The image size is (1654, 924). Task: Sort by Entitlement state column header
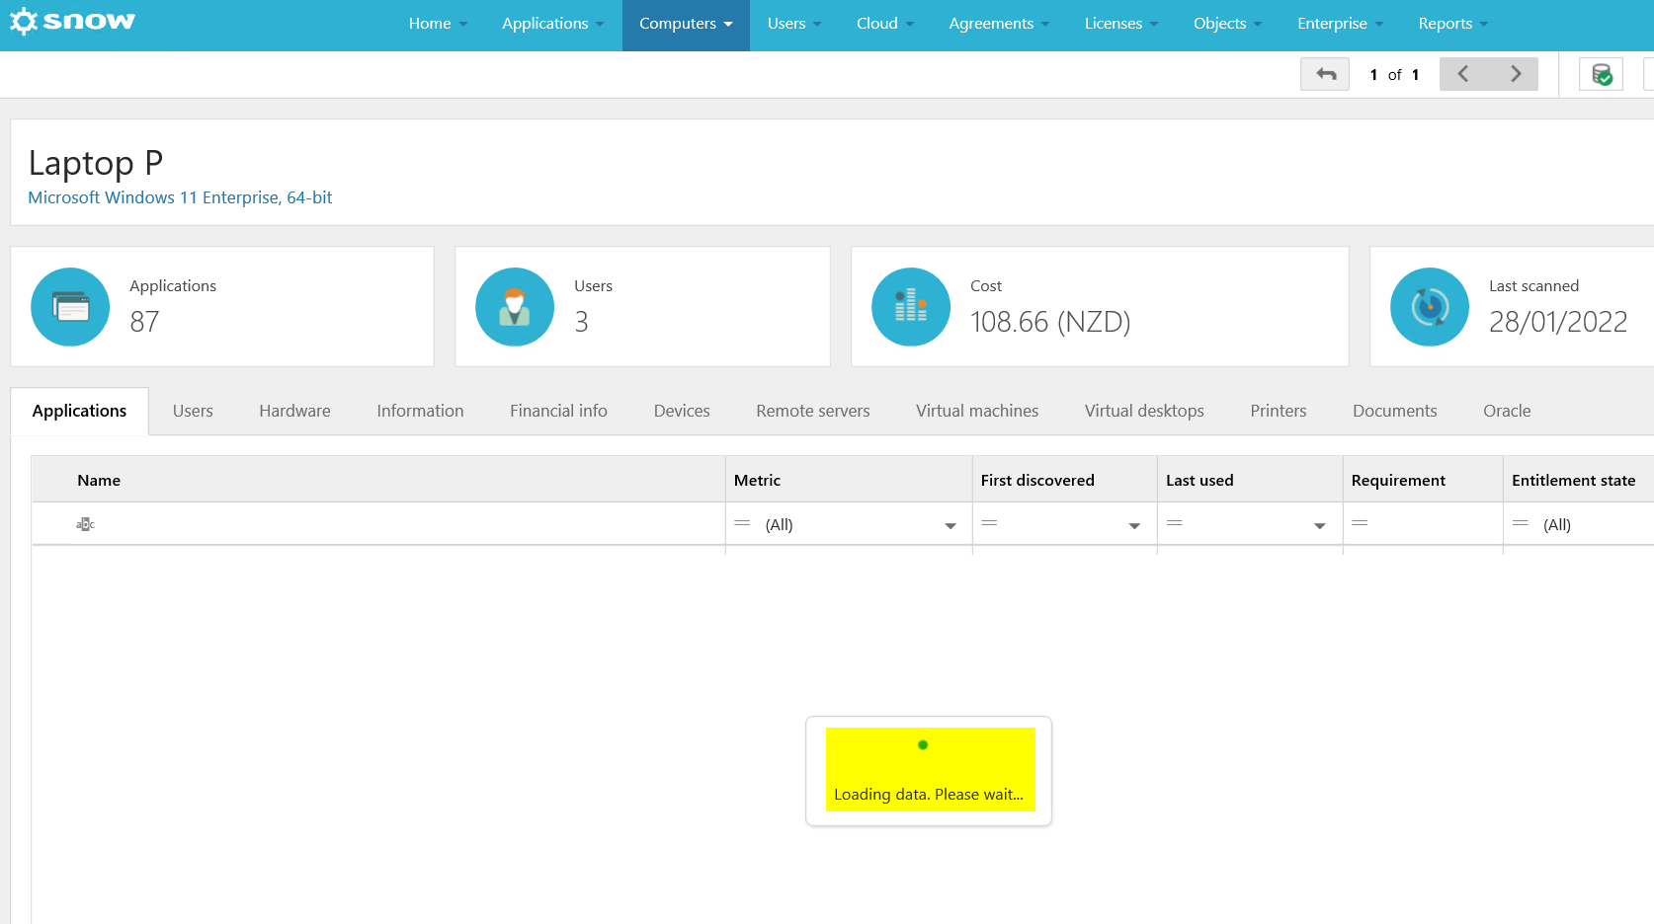click(1579, 480)
